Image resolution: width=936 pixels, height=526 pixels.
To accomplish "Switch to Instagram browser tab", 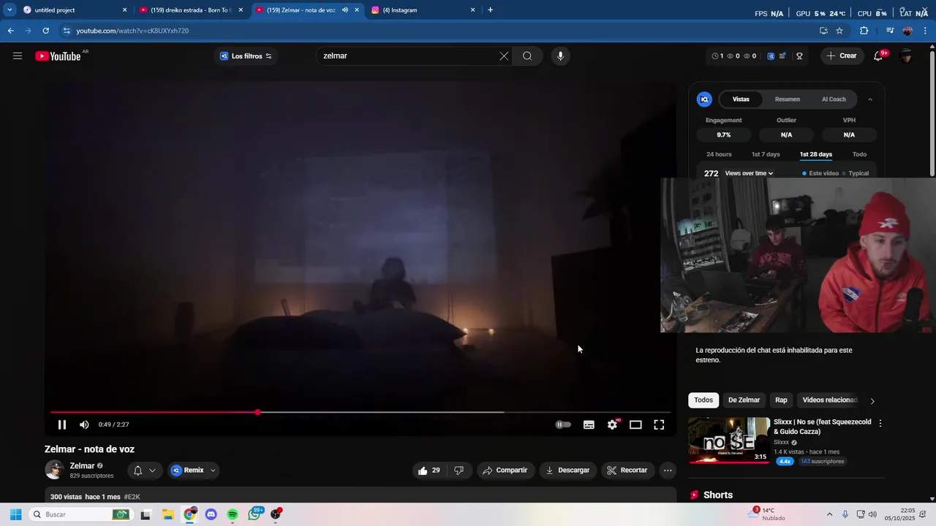I will (x=422, y=10).
